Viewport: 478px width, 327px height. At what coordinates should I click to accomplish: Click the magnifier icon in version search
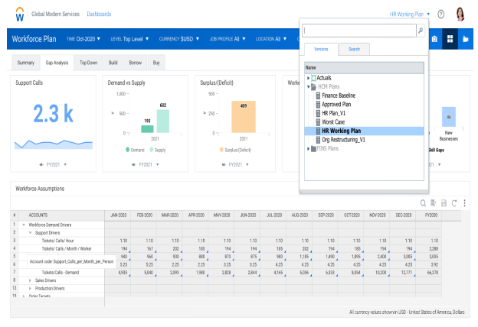[x=421, y=31]
